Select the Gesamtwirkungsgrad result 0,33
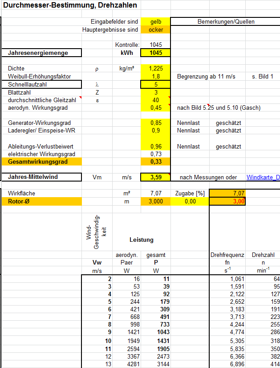This screenshot has height=368, width=280. coord(156,161)
